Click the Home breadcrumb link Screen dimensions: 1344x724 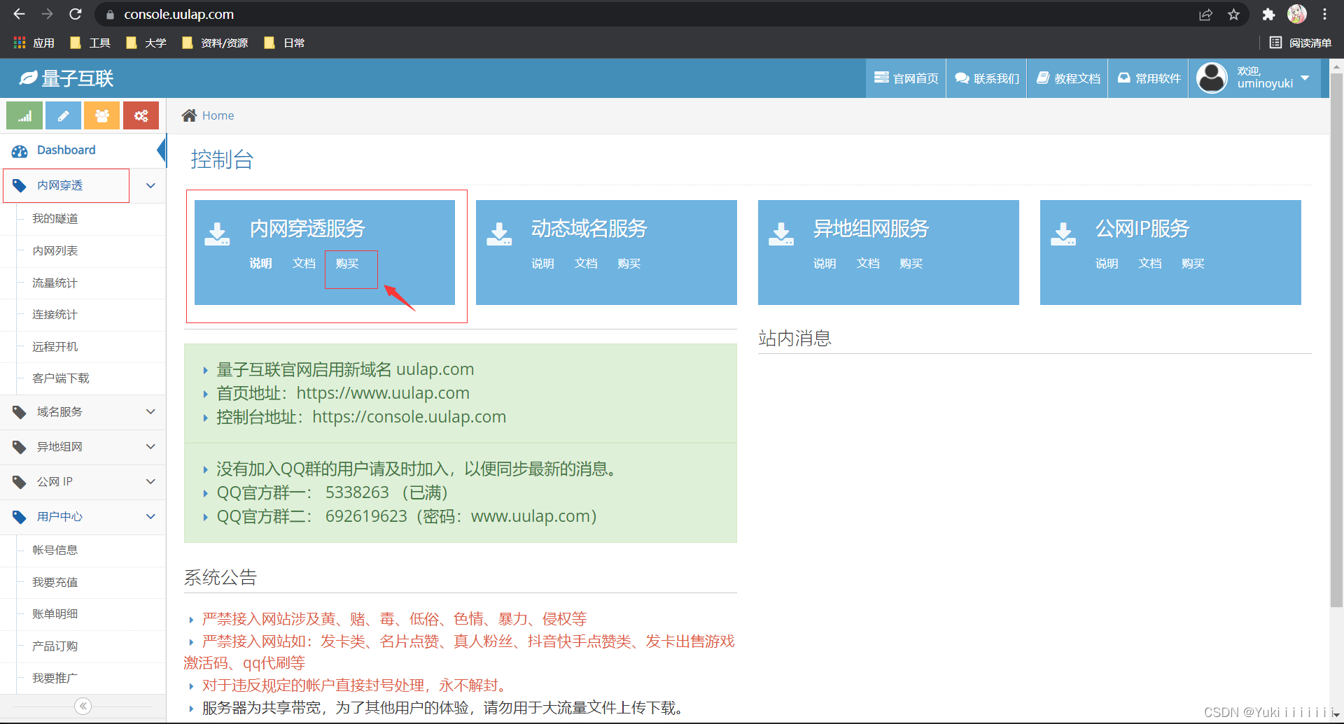218,115
